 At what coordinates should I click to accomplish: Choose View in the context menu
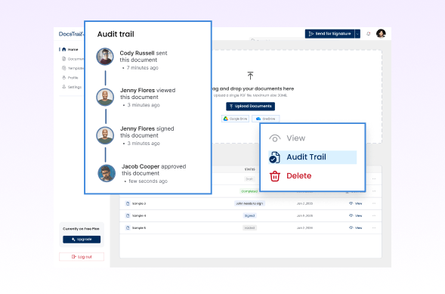click(312, 138)
